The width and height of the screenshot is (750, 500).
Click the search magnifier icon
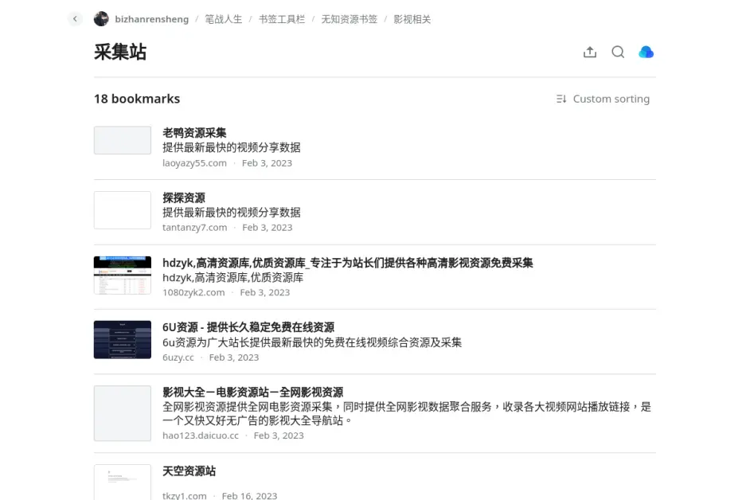click(x=618, y=53)
